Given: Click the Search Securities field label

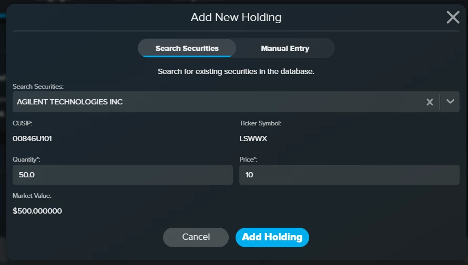Looking at the screenshot, I should [38, 87].
